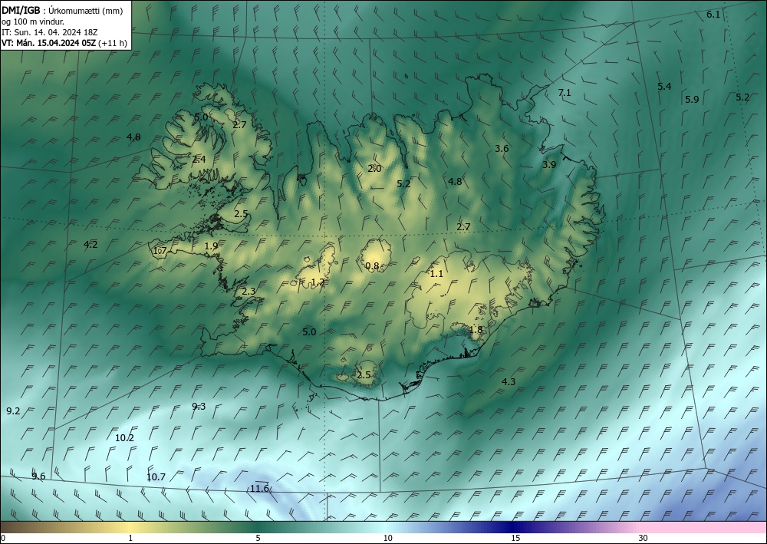Click the 'IT: Sun. 14. 04. 2024 18Z' line
This screenshot has width=767, height=544.
coord(50,32)
